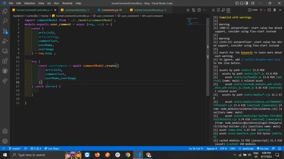Open the Live Share view icon

[5, 81]
